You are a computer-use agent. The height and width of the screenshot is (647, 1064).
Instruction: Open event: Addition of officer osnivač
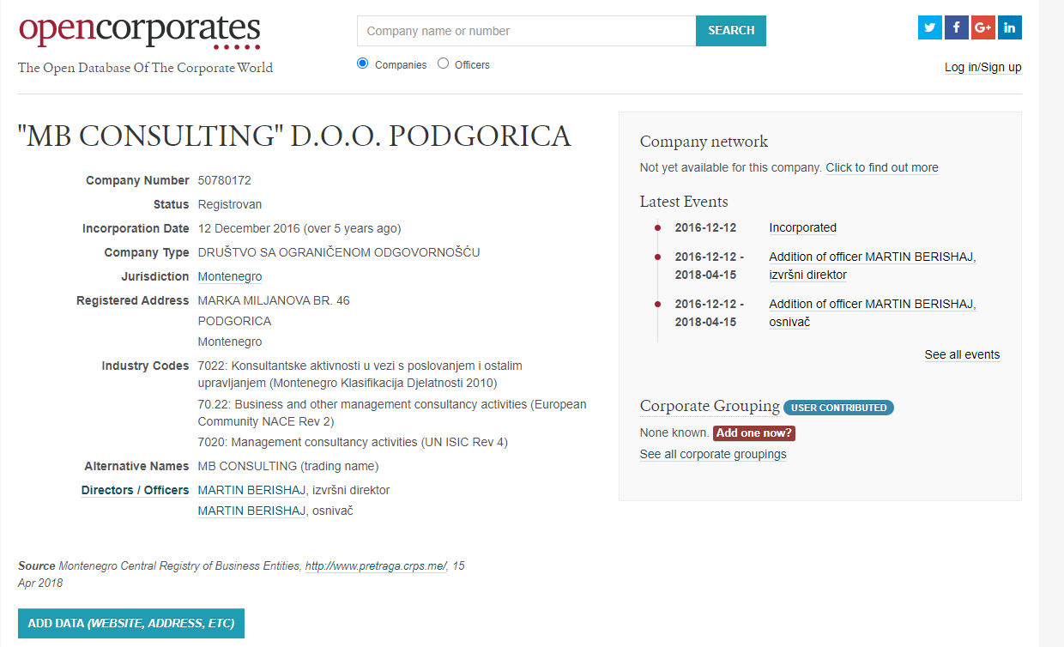(873, 313)
